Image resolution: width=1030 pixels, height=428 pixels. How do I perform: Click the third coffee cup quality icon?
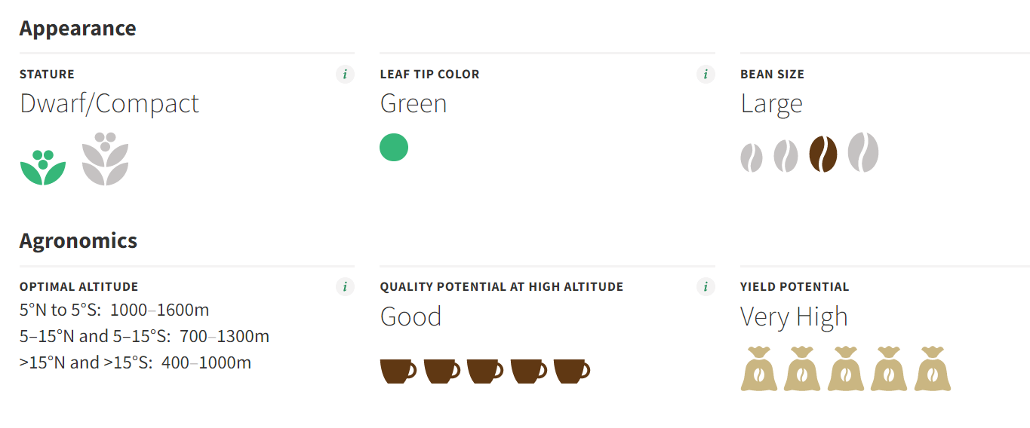pos(485,371)
